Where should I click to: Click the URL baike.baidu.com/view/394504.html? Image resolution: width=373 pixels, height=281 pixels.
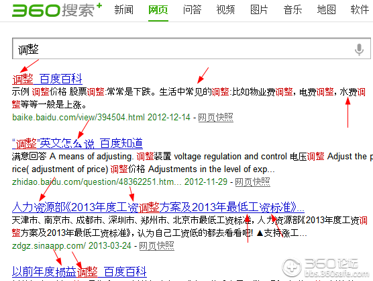click(78, 117)
